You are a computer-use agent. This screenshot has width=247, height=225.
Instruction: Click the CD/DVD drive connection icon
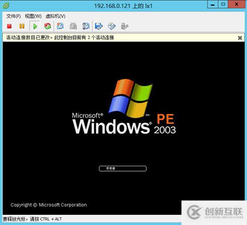112,26
